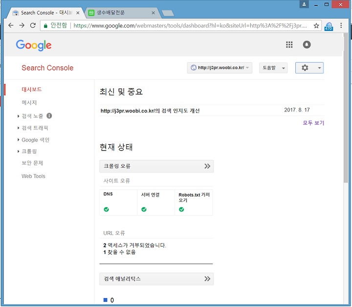The image size is (352, 307).
Task: Open 메시지 in the sidebar
Action: point(29,103)
